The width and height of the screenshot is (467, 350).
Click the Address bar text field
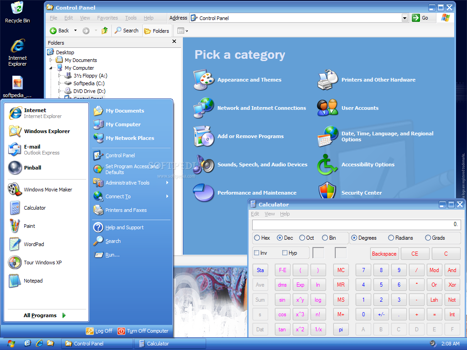coord(296,18)
